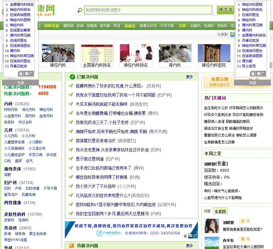
Task: Click the search input field
Action: [x=148, y=10]
